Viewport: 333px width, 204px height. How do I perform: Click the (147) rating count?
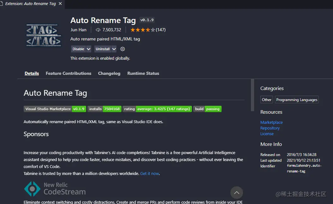161,30
